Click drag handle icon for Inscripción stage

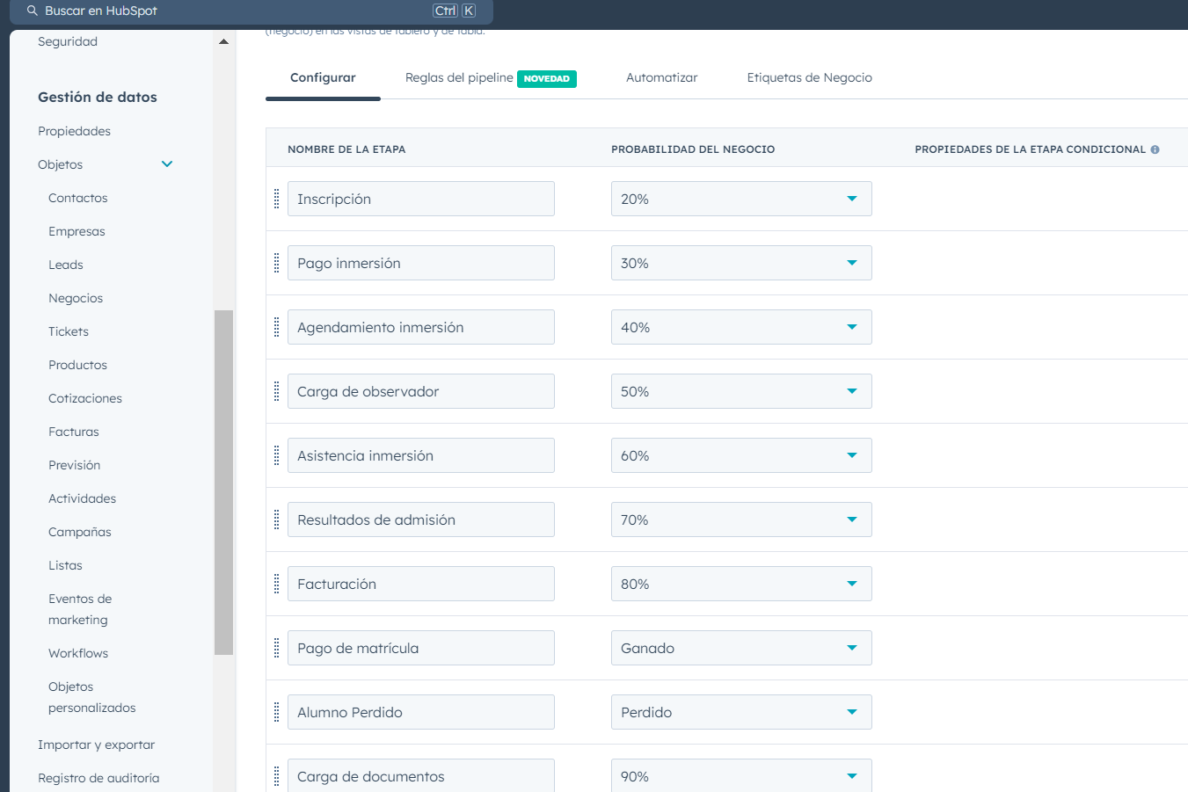276,199
